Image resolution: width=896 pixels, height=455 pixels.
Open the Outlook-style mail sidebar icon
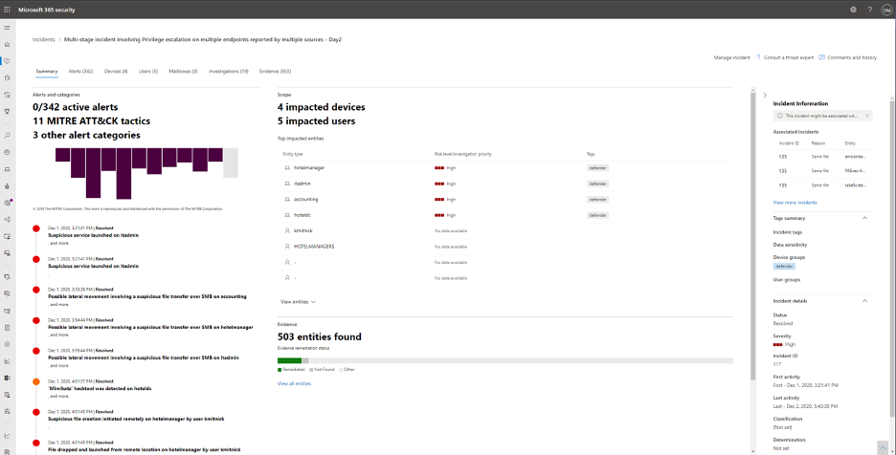[x=7, y=378]
